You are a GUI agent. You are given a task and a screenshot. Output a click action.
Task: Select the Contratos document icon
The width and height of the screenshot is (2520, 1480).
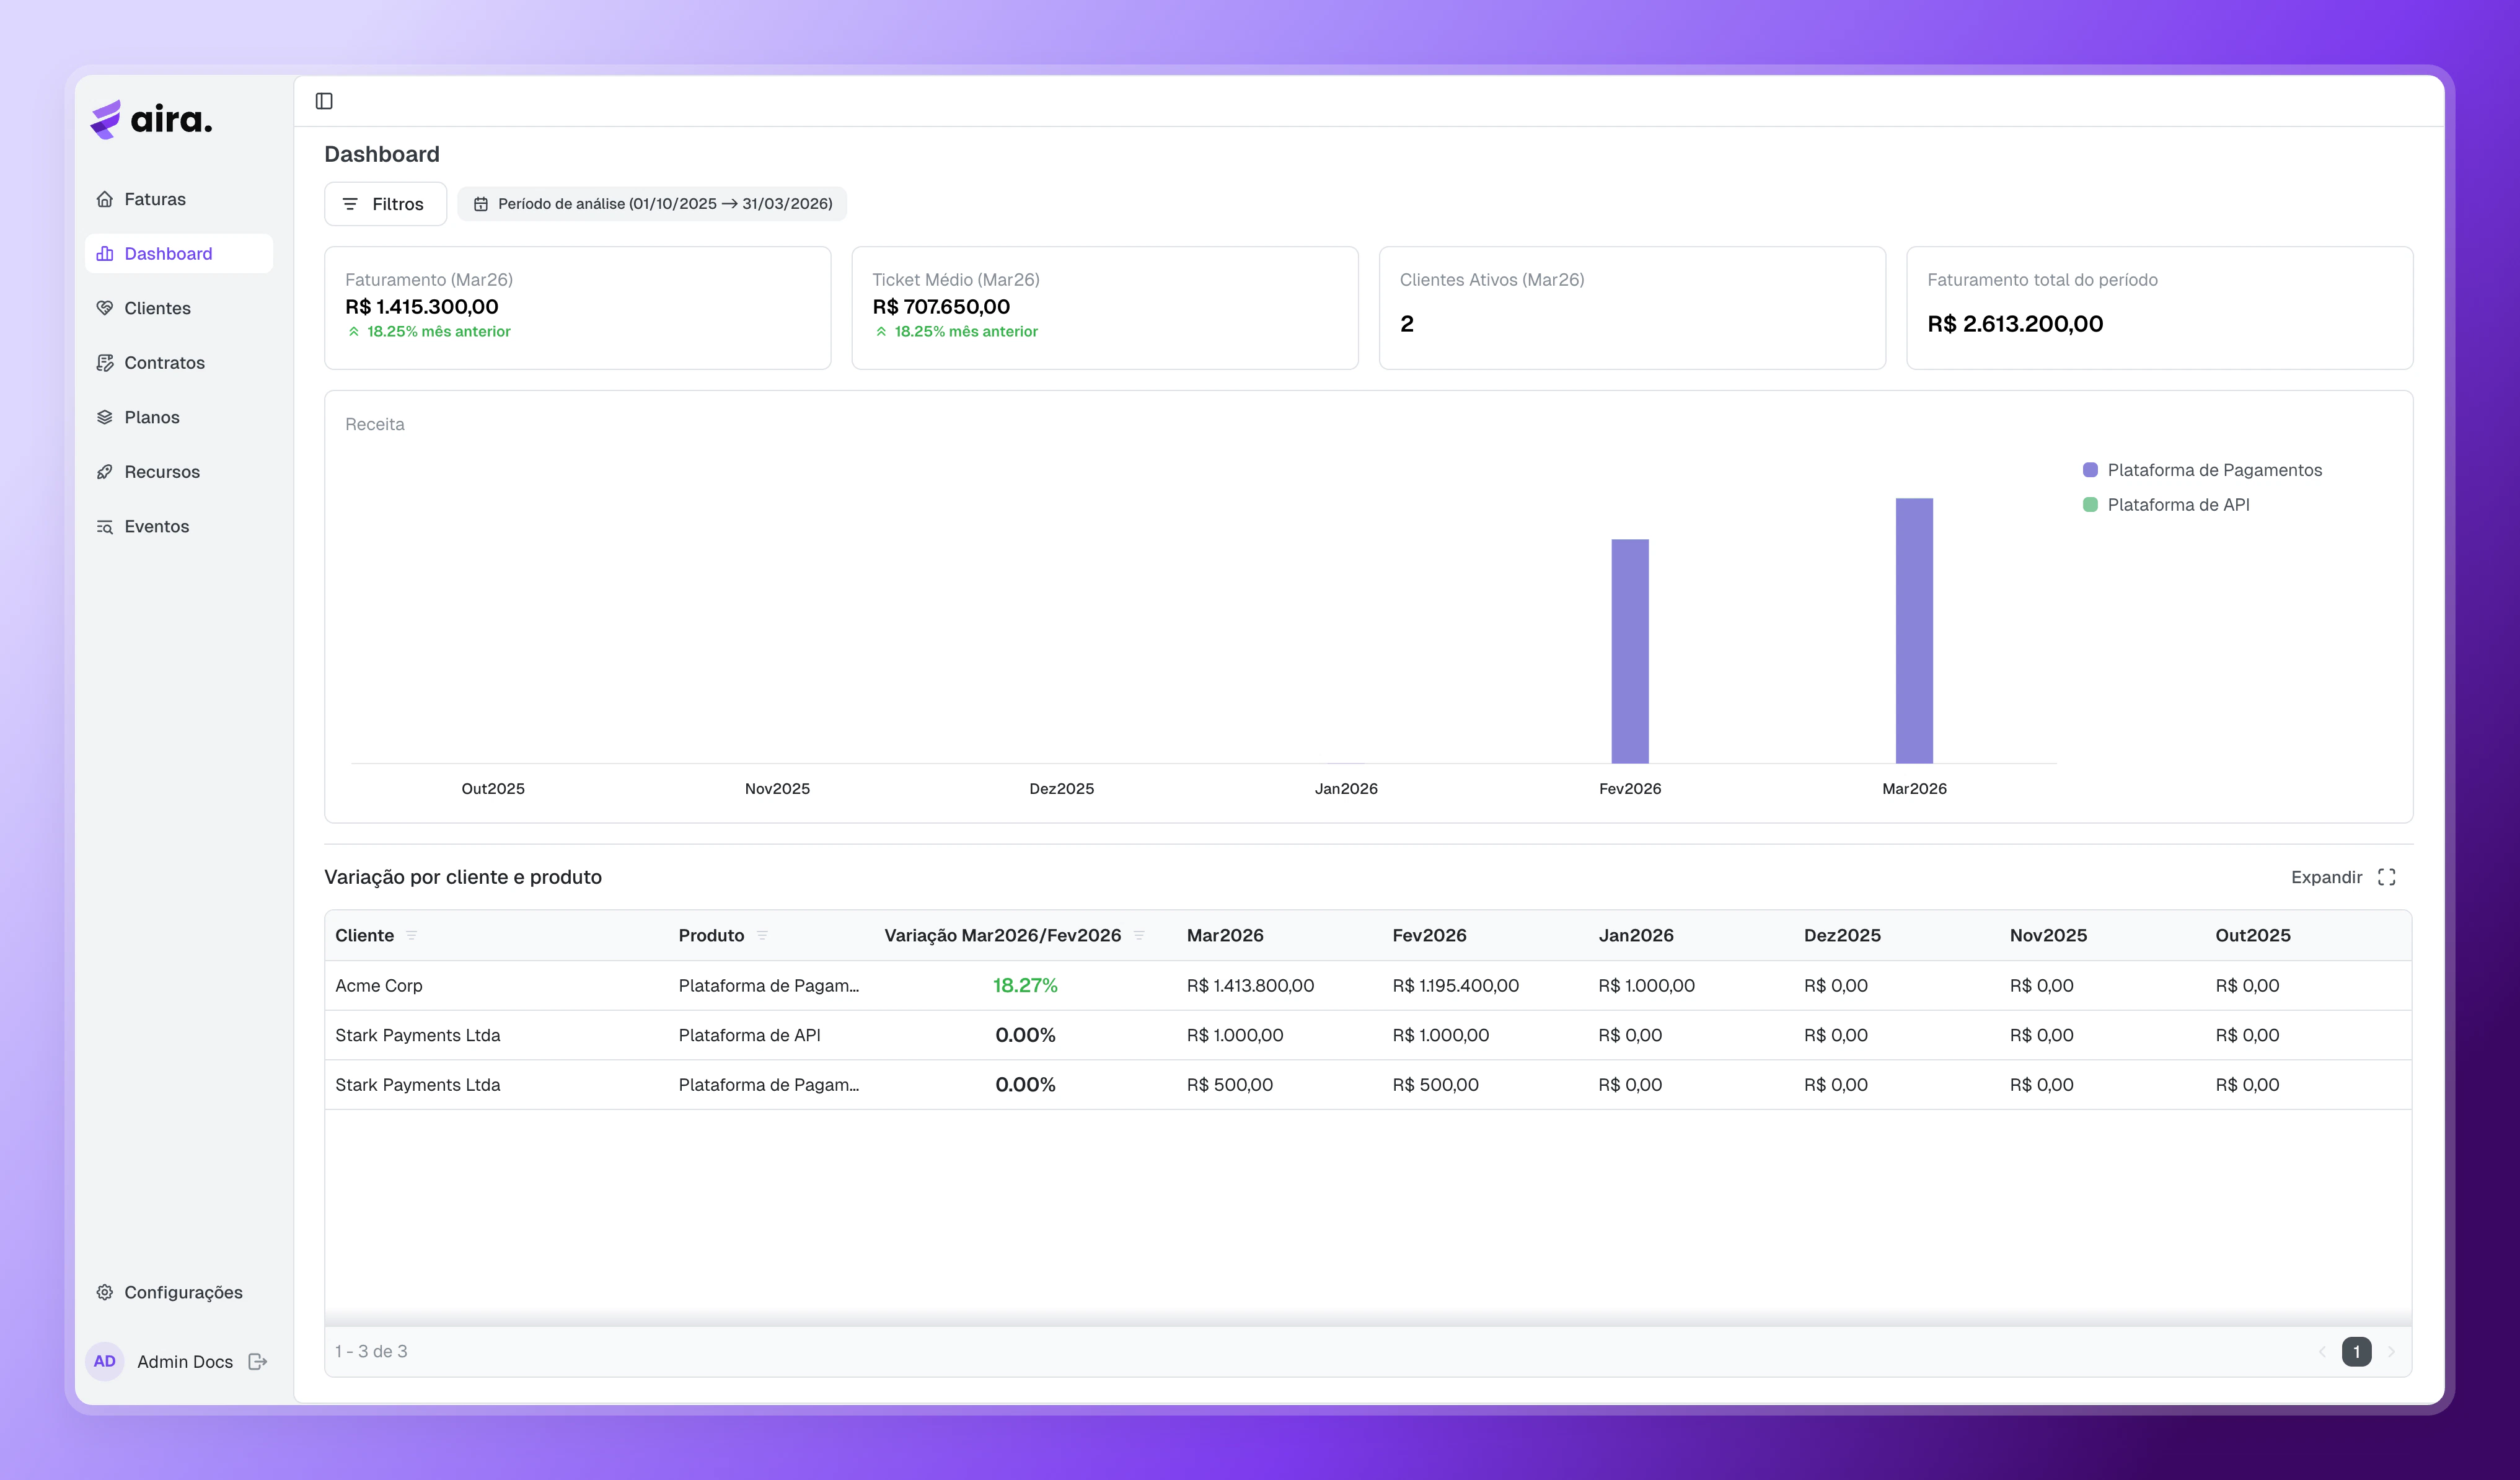pos(106,362)
